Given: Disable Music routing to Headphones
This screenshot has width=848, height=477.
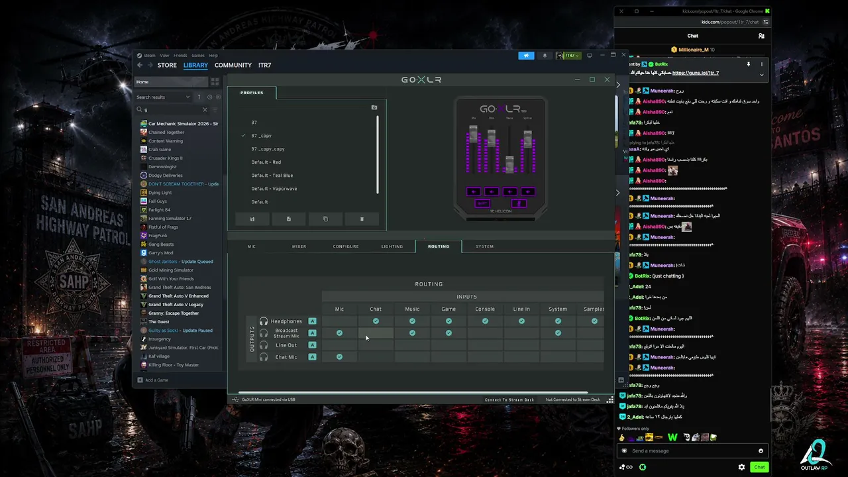Looking at the screenshot, I should pyautogui.click(x=412, y=321).
